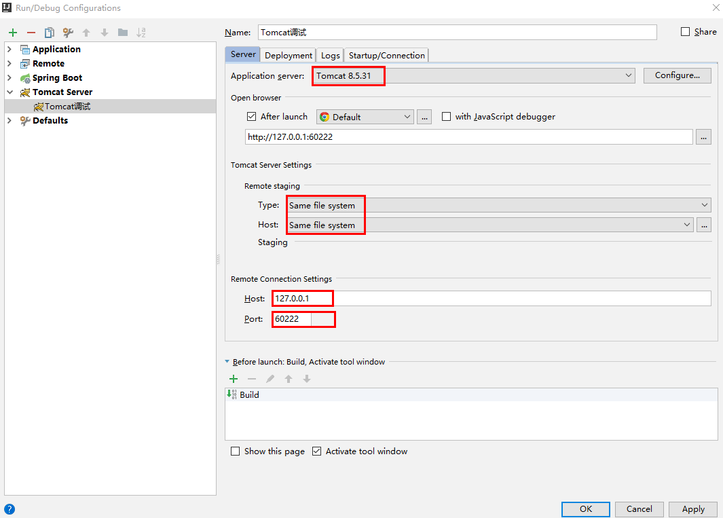Open the help question mark icon
723x518 pixels.
point(10,509)
